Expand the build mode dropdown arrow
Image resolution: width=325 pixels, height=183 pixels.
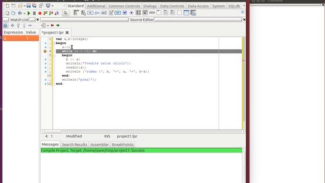[x=24, y=13]
